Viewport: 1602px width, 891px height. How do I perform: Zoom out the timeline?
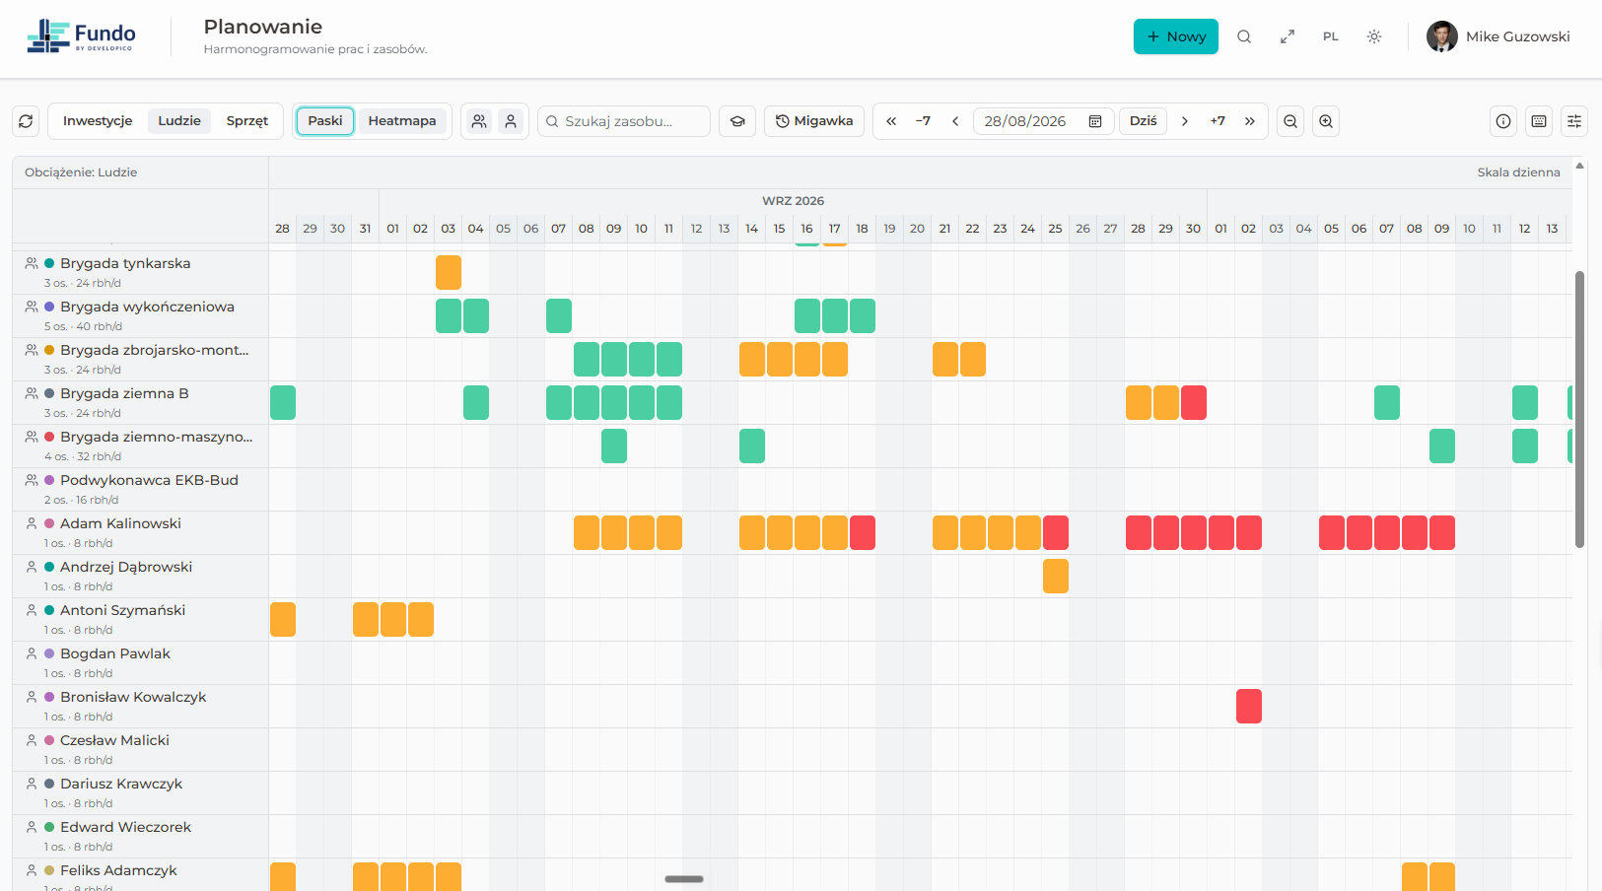point(1290,121)
